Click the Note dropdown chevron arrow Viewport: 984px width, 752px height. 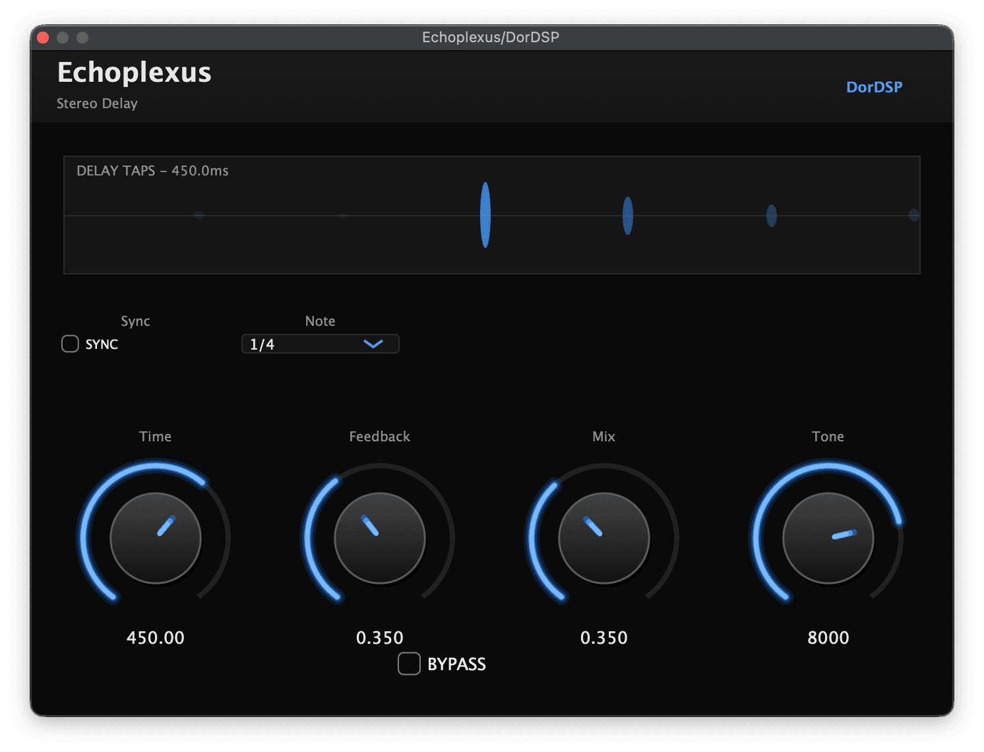pos(373,344)
